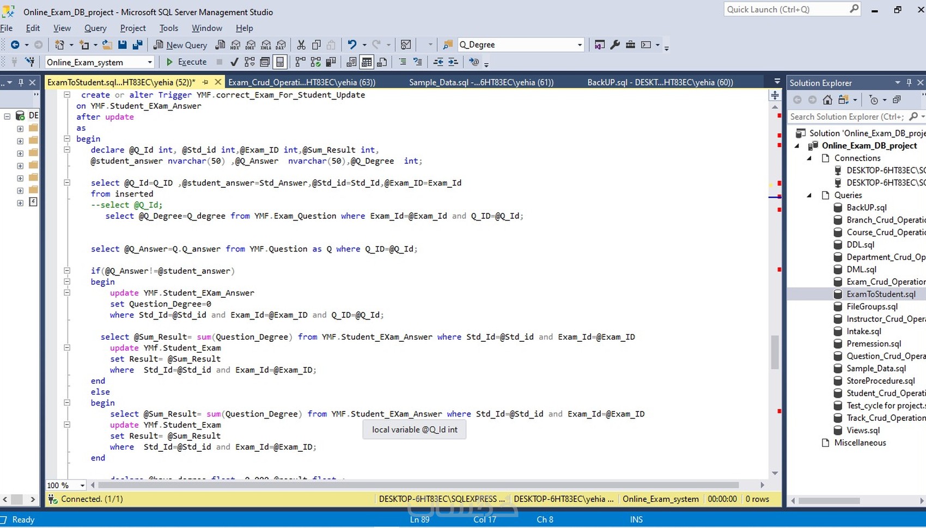Toggle Include Actual Execution Plan

[300, 62]
